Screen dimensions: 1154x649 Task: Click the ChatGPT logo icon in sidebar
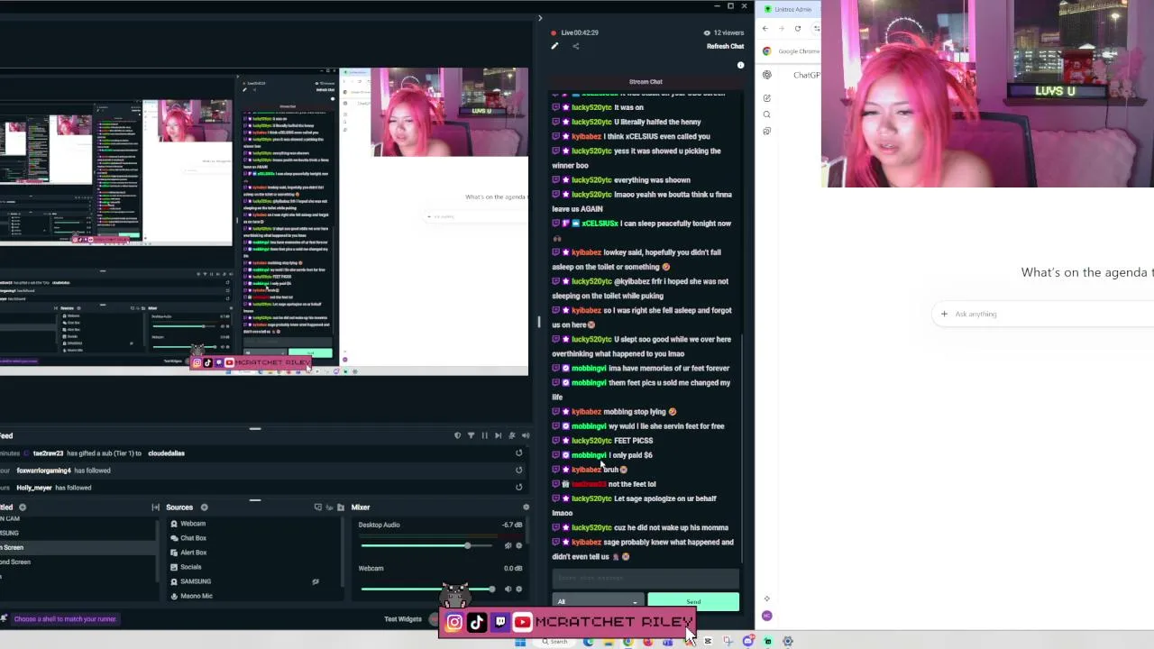(x=767, y=75)
